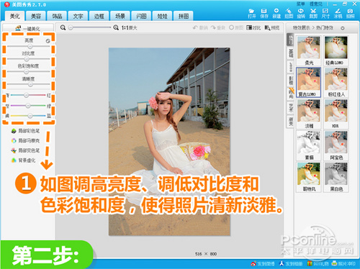Click the 1:1原大 button
The width and height of the screenshot is (360, 269).
coord(129,28)
